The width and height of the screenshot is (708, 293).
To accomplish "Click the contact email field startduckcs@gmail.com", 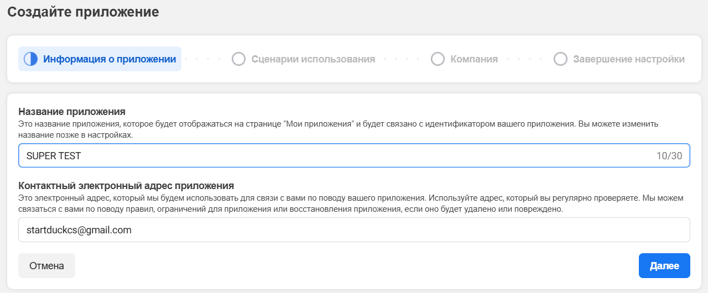I will click(x=354, y=230).
